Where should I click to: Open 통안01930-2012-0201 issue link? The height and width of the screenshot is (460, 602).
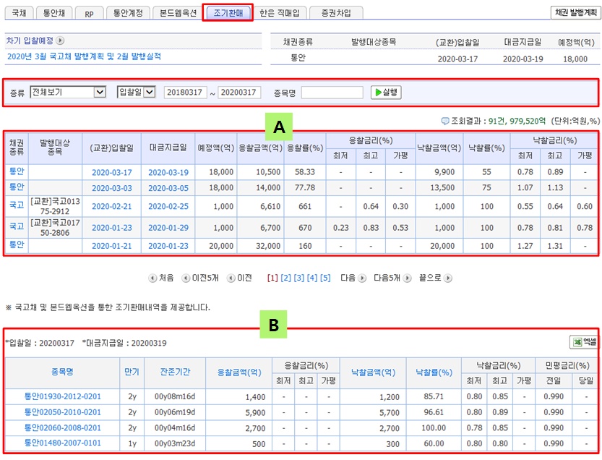coord(63,396)
